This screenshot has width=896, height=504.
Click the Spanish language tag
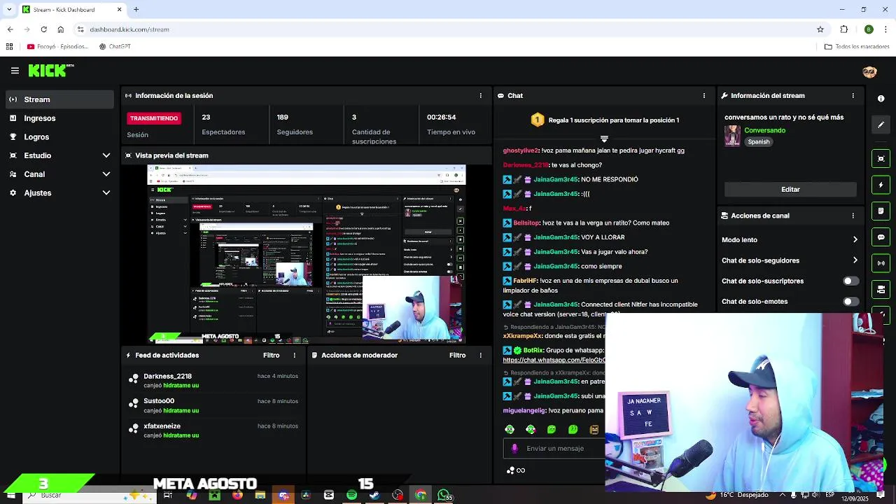tap(758, 141)
